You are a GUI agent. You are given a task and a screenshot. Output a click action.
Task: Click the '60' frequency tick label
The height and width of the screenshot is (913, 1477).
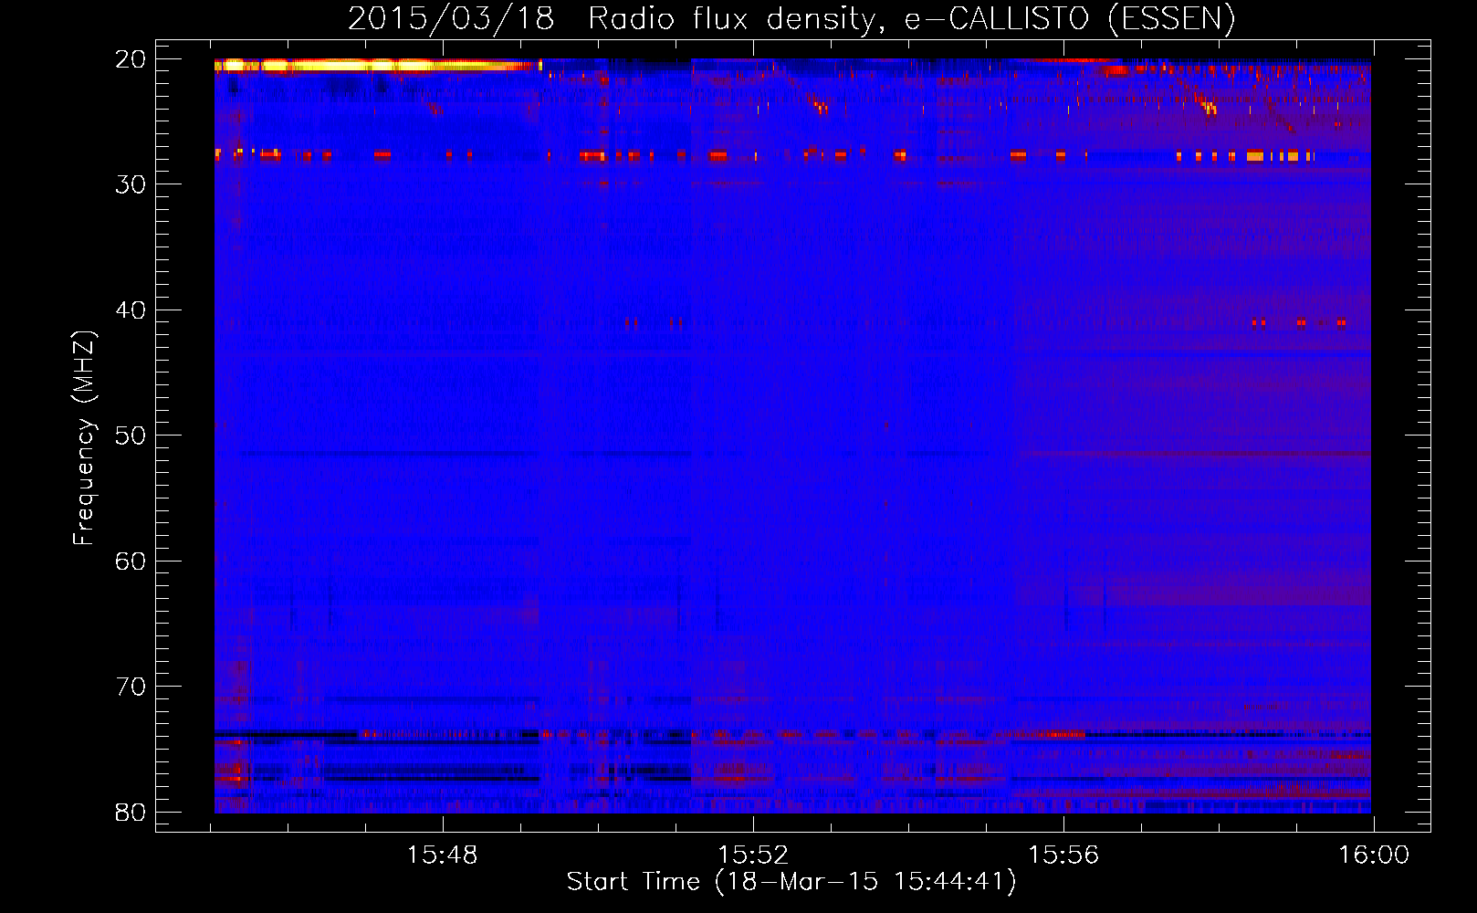tap(131, 561)
